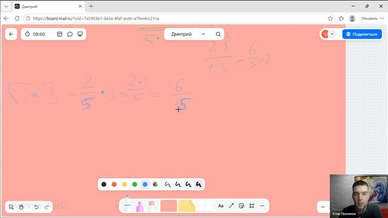View site info lock icon
This screenshot has height=218, width=388.
tap(28, 18)
